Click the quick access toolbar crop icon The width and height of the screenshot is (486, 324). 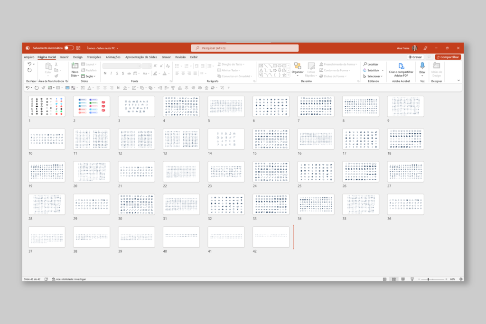[222, 88]
